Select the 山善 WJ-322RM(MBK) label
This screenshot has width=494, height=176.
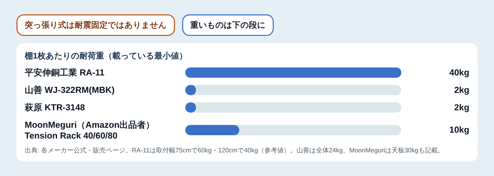[69, 90]
